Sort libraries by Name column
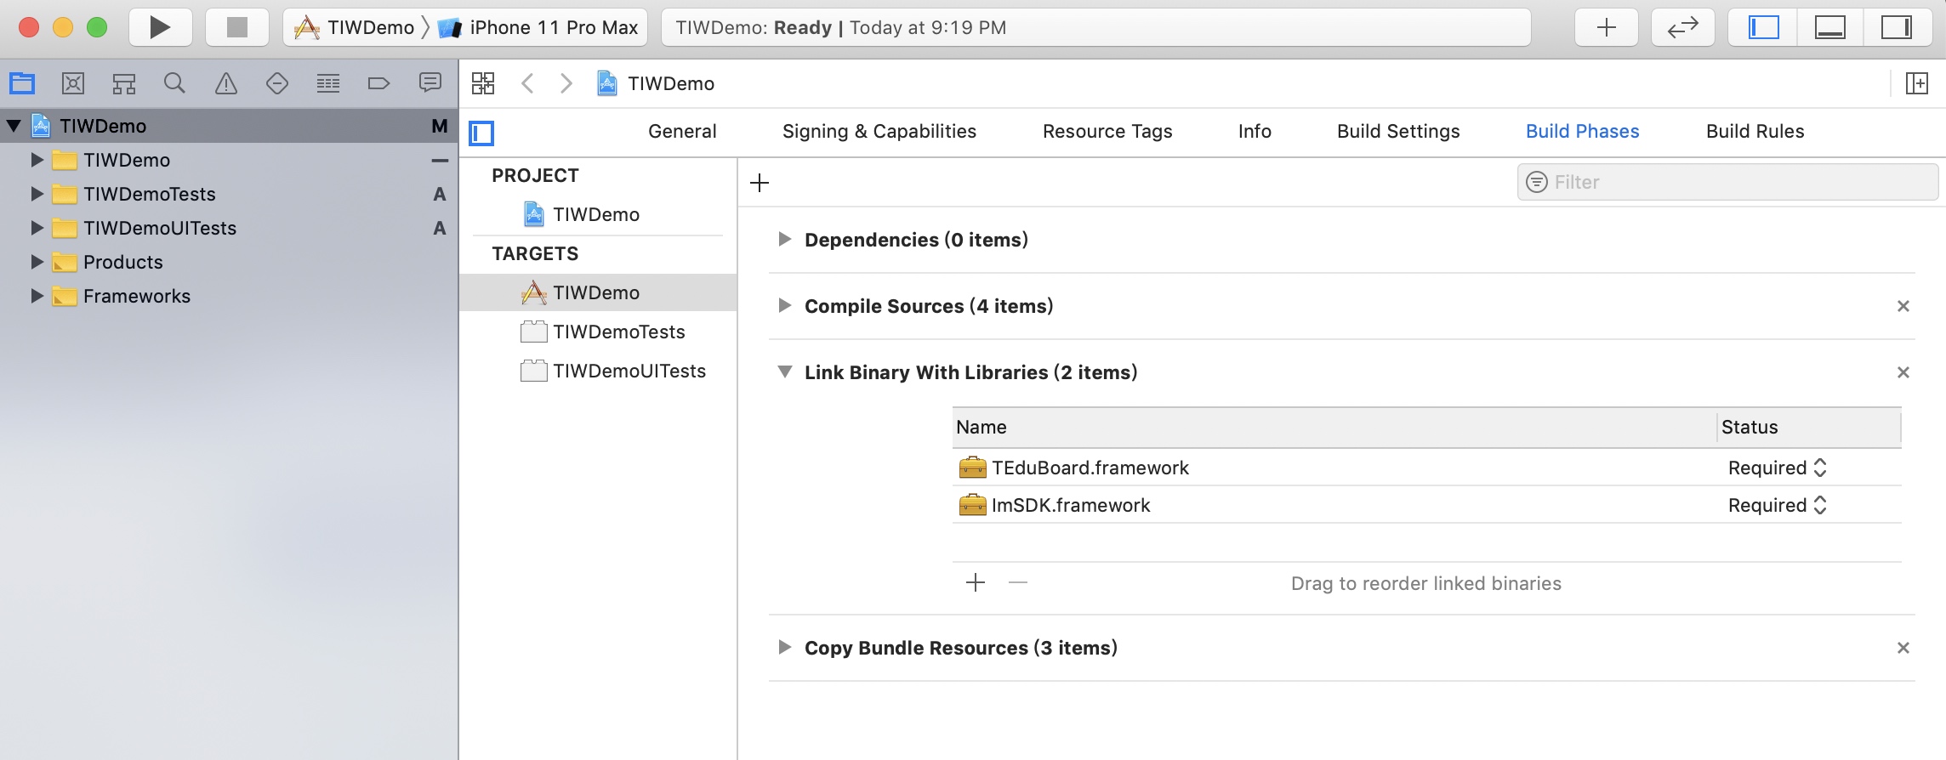 pyautogui.click(x=1334, y=427)
